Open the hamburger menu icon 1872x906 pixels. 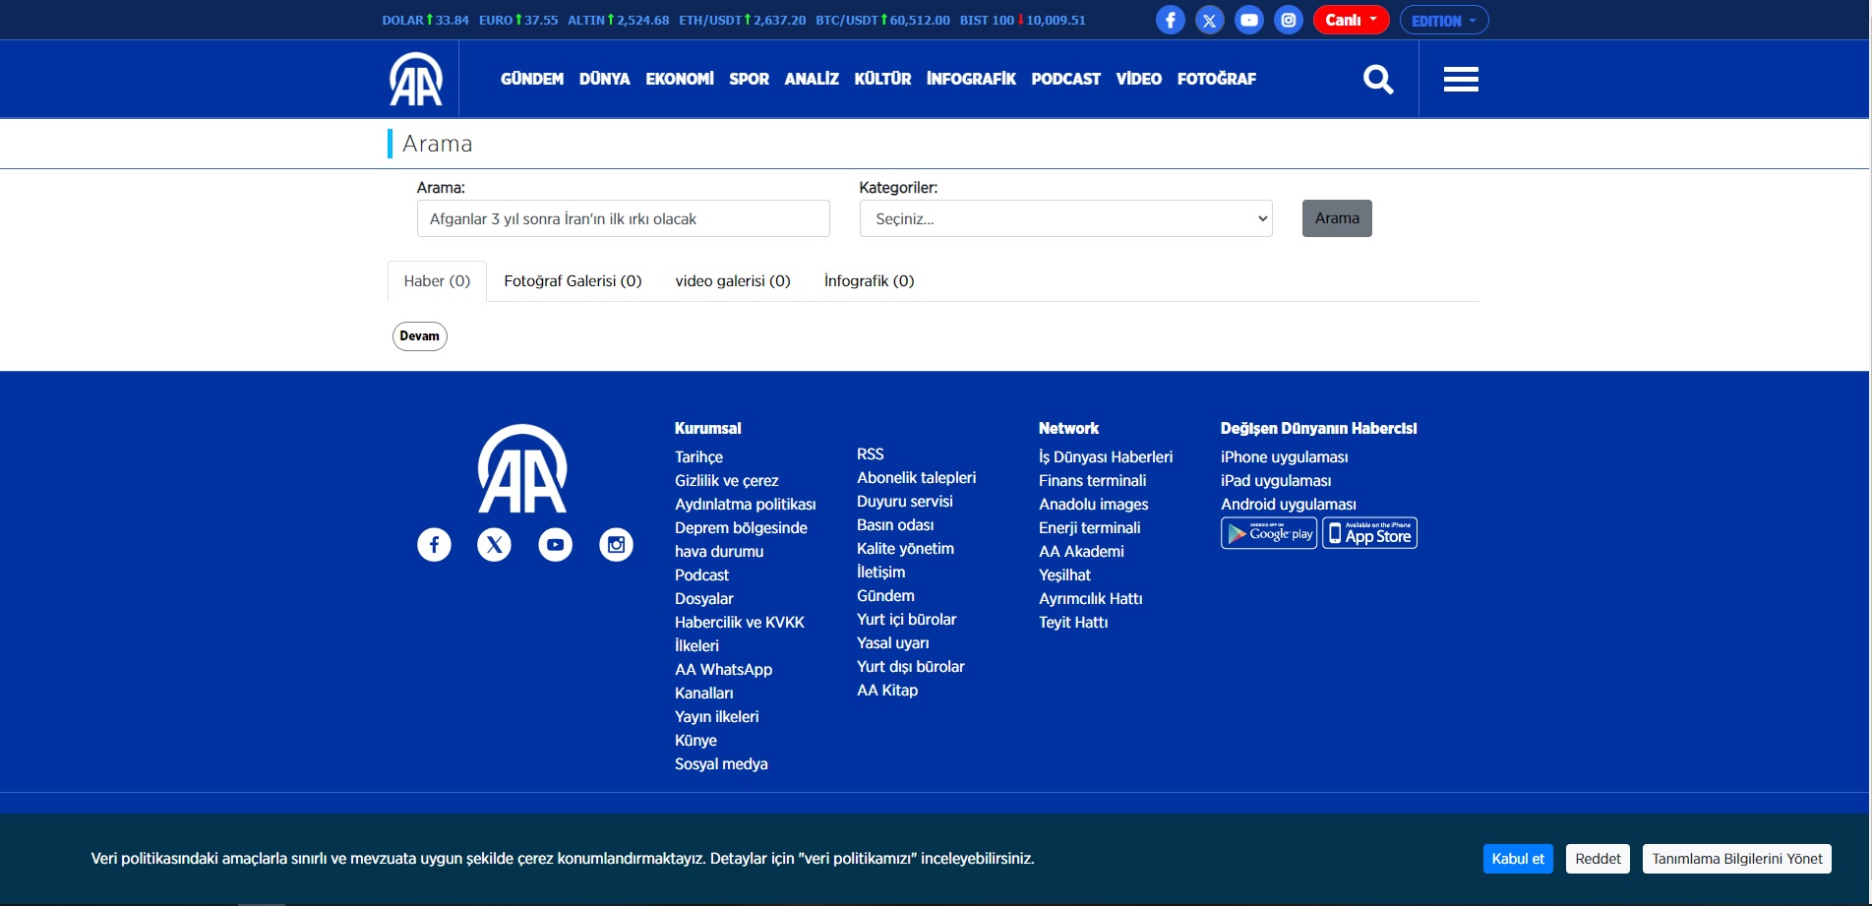1461,79
